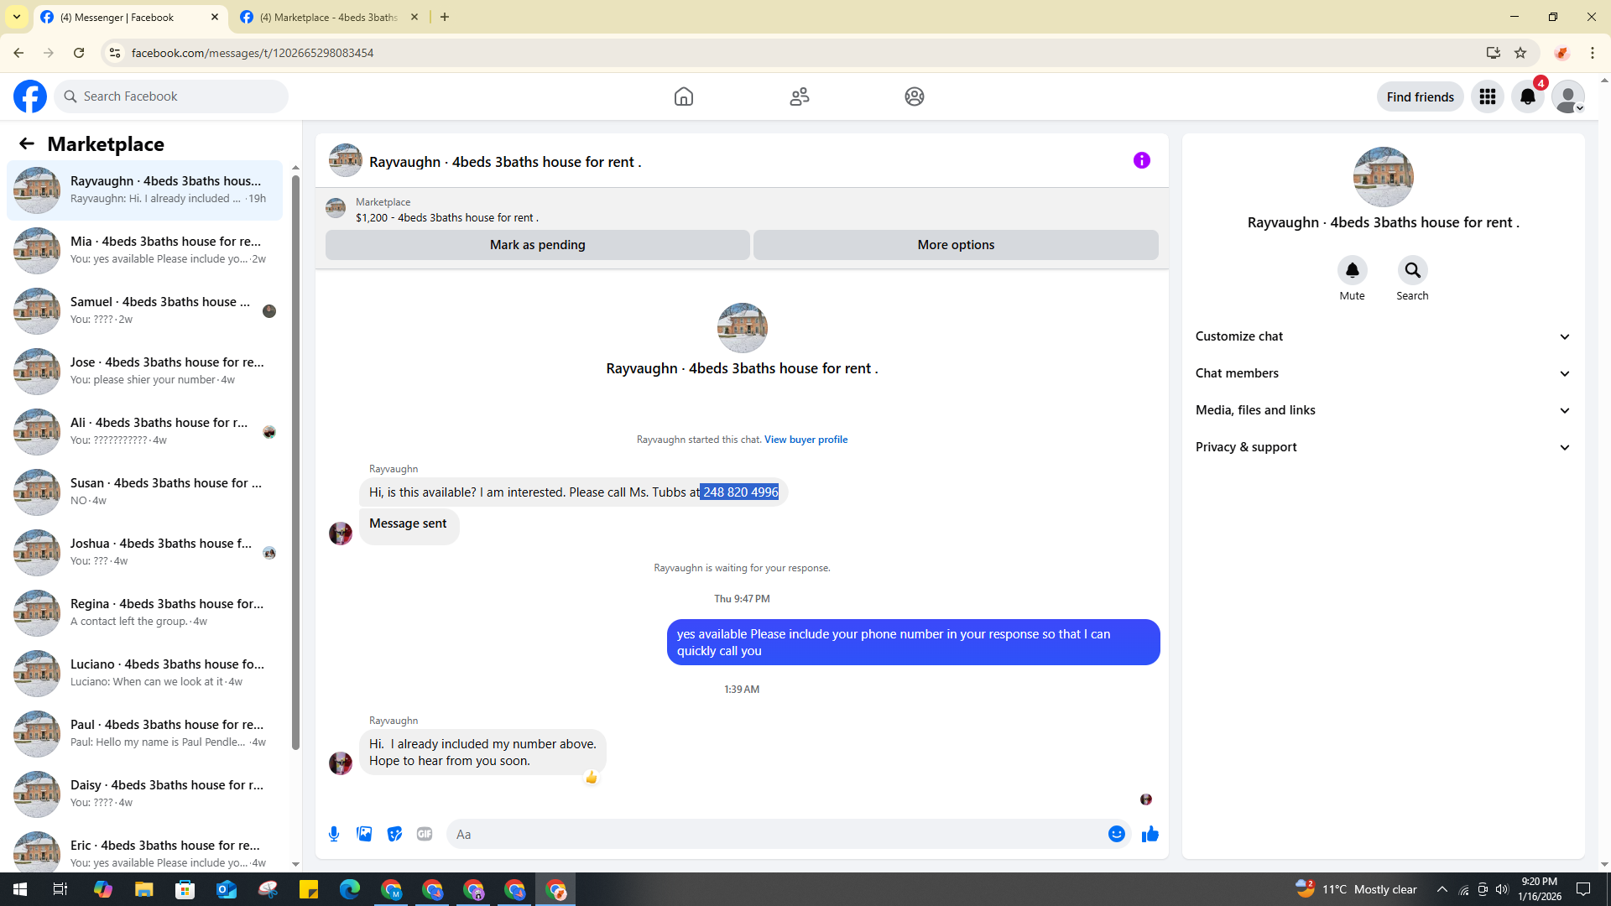Image resolution: width=1611 pixels, height=906 pixels.
Task: Click the voice clip microphone icon
Action: [x=334, y=834]
